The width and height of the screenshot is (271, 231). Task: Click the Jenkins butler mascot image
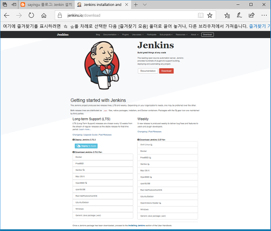pos(102,65)
